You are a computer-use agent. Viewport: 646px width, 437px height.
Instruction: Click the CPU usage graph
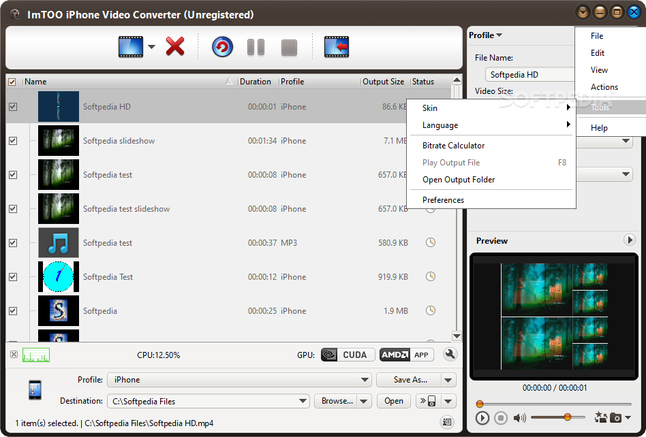click(36, 355)
